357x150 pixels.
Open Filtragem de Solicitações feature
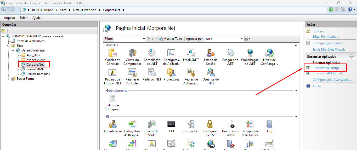[x=250, y=128]
